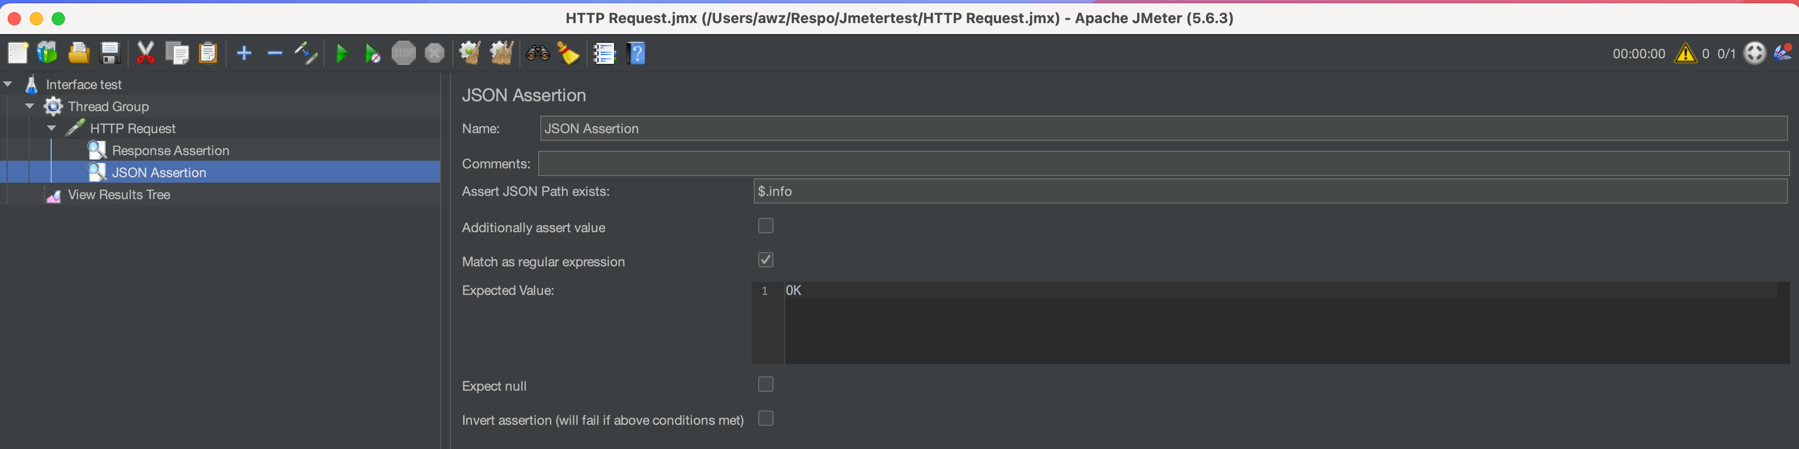Image resolution: width=1799 pixels, height=449 pixels.
Task: Collapse the Thread Group node
Action: click(30, 106)
